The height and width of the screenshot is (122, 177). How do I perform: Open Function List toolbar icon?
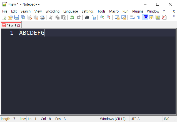[x=164, y=18]
